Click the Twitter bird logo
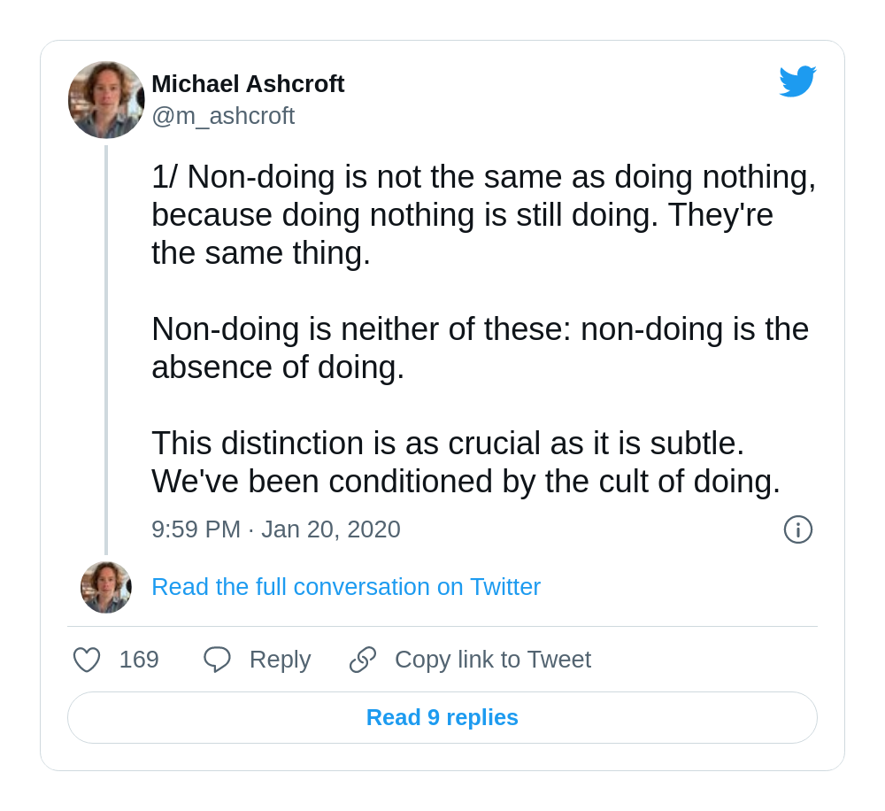The height and width of the screenshot is (811, 885). [797, 81]
